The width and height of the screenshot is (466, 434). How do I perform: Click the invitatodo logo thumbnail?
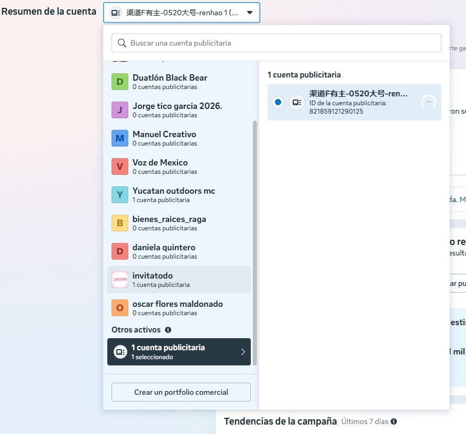(120, 280)
